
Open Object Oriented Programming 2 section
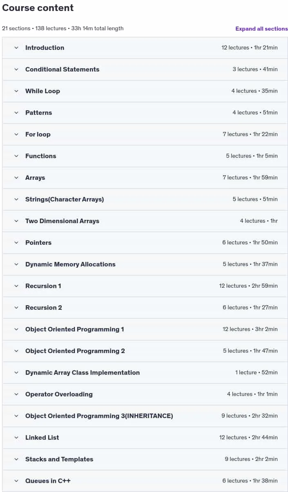pyautogui.click(x=145, y=351)
